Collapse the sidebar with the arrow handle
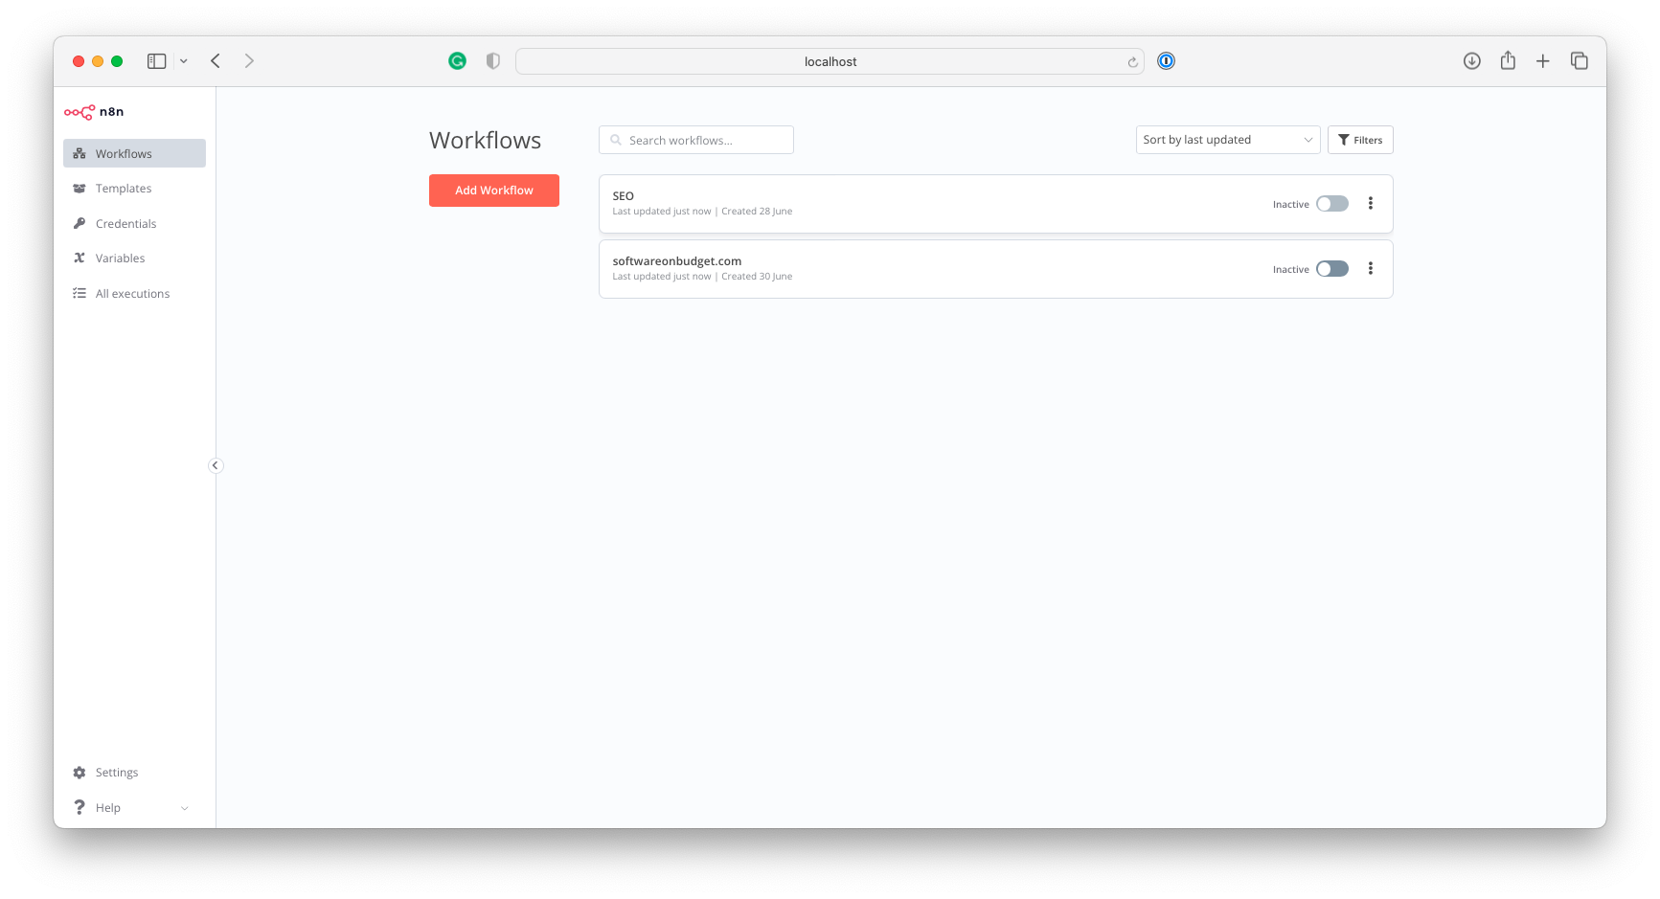Viewport: 1660px width, 899px height. tap(216, 465)
